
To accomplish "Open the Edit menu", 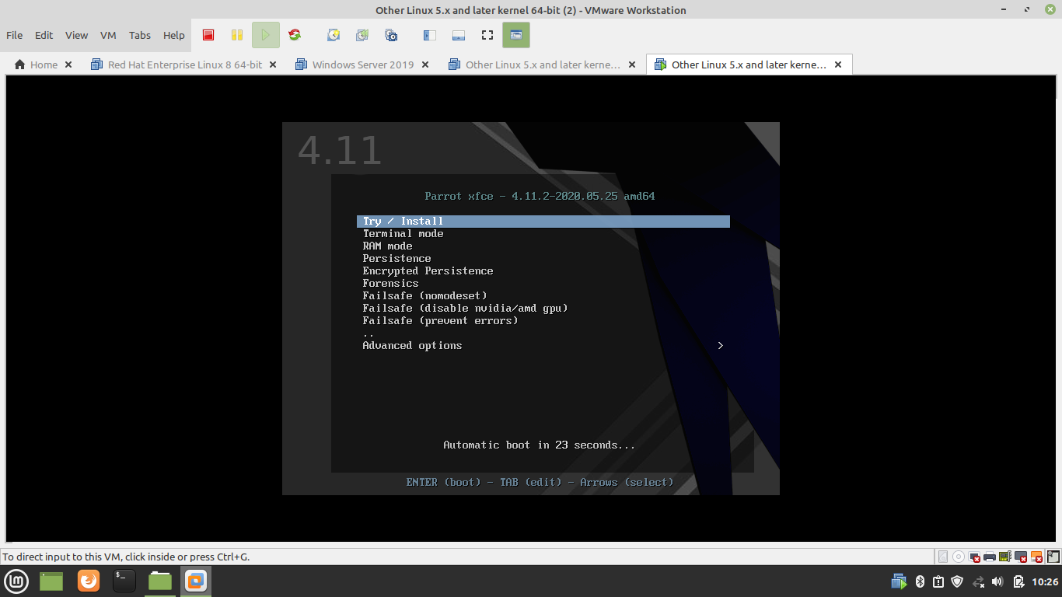I will pyautogui.click(x=44, y=35).
